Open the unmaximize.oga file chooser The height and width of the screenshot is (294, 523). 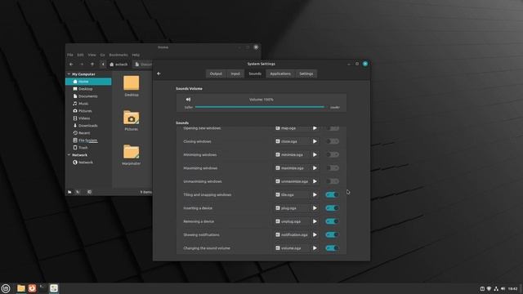tap(292, 181)
